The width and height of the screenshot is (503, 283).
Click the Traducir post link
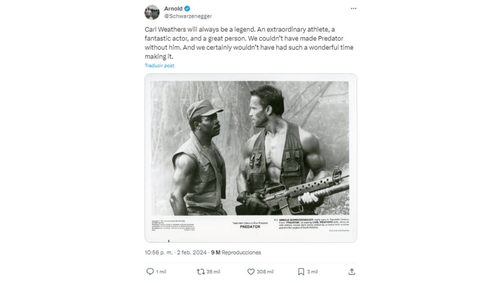(x=159, y=66)
